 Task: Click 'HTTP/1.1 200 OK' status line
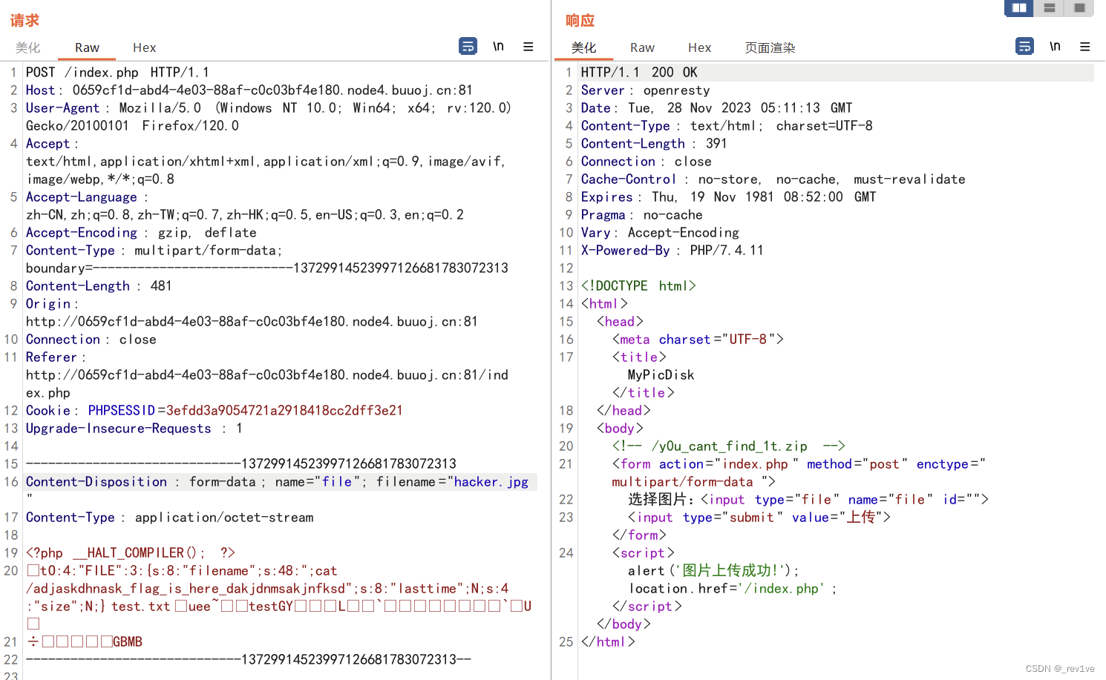click(x=639, y=72)
